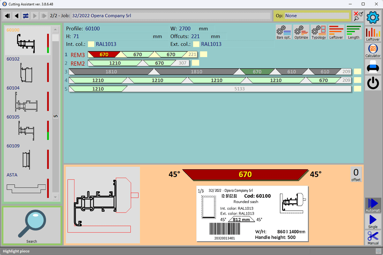Toggle the yellow box for bar 3
This screenshot has width=383, height=255.
[x=357, y=72]
